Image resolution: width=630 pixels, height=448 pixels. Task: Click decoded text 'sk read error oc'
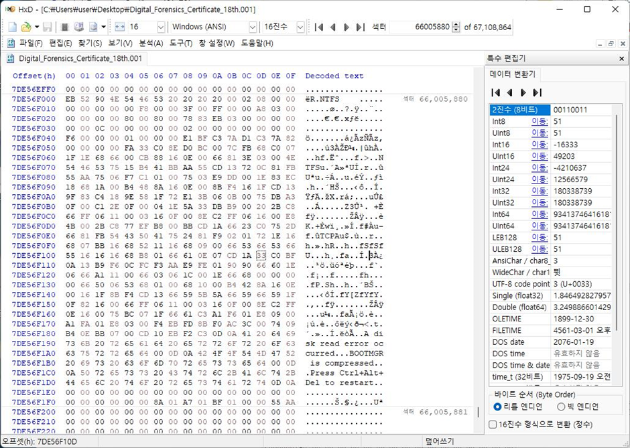[344, 344]
